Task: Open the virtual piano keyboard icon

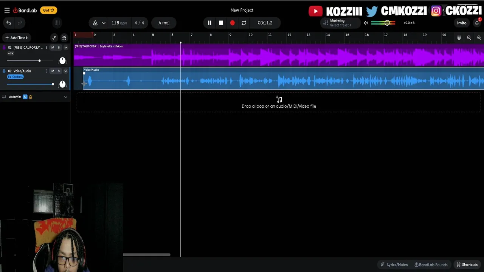Action: click(57, 23)
